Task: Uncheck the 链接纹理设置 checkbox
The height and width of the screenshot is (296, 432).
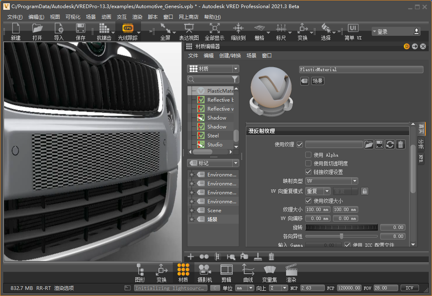Action: click(309, 172)
